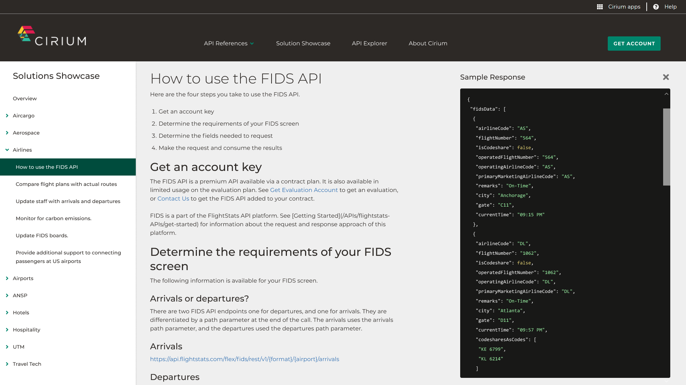Click the Arrivals or departures? heading
Viewport: 686px width, 385px height.
199,299
